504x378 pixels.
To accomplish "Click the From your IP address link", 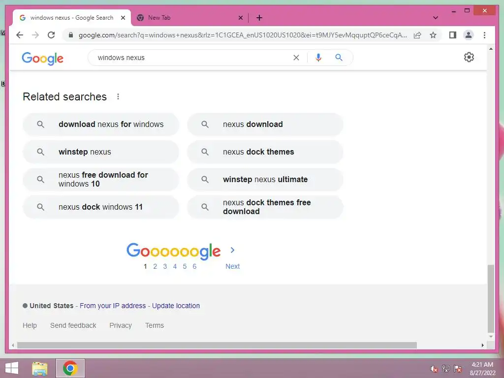I will (x=113, y=306).
